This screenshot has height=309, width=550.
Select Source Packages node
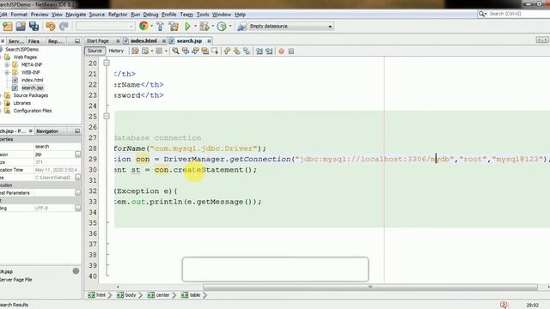pyautogui.click(x=31, y=95)
